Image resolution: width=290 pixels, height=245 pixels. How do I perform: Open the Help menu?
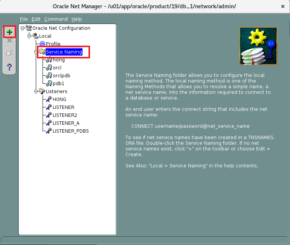point(76,19)
